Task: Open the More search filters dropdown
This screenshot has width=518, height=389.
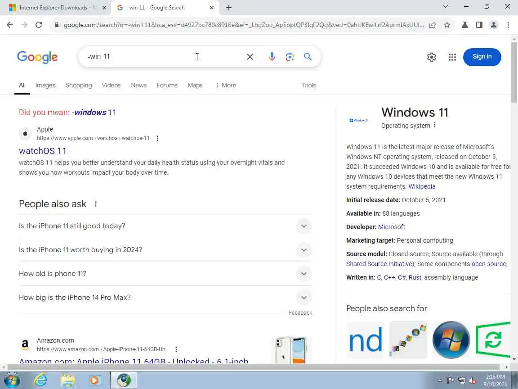Action: (225, 85)
